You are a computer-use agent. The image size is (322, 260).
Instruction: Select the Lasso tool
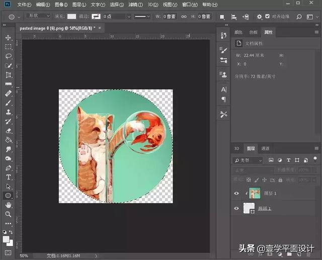(x=8, y=56)
